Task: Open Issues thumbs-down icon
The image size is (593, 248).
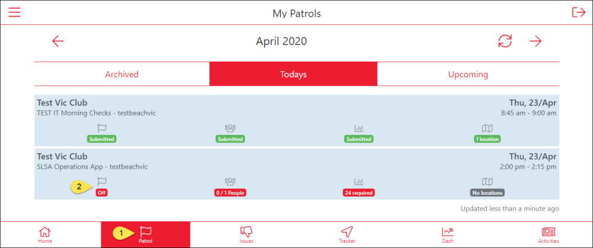Action: 246,234
